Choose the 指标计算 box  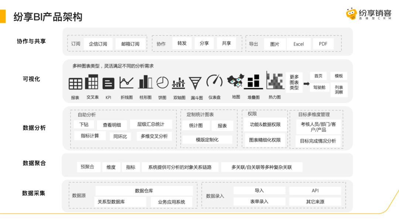(90, 136)
